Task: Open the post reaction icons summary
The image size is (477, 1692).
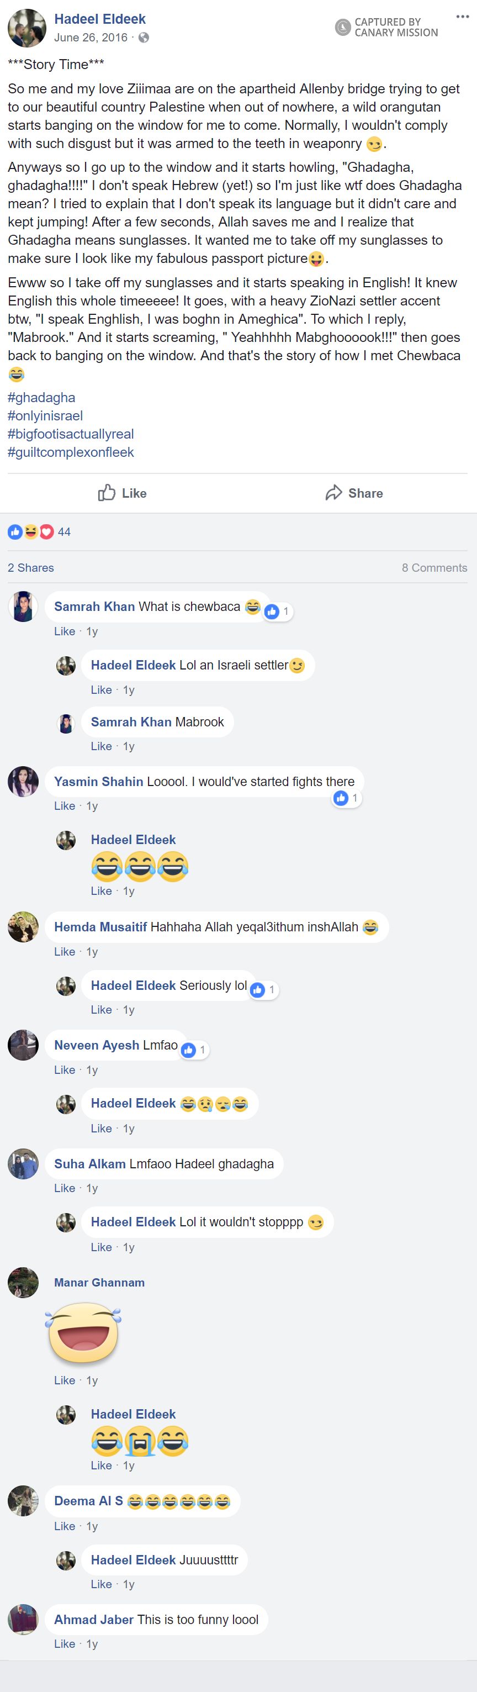Action: coord(30,531)
